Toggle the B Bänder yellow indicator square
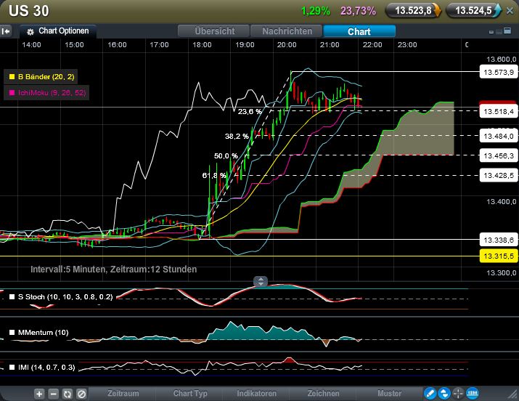This screenshot has height=401, width=519. (12, 77)
